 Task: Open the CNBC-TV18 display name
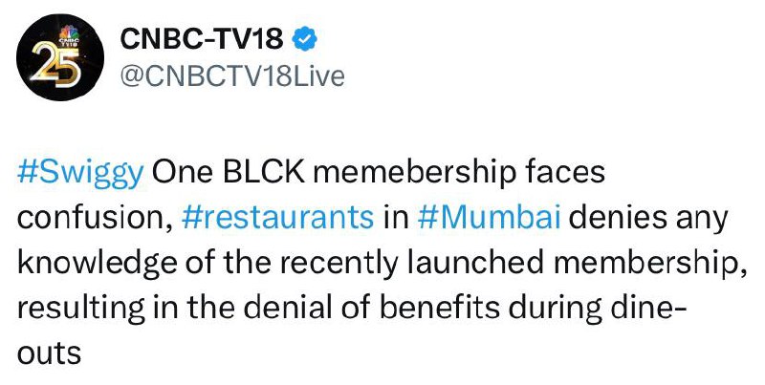click(202, 39)
